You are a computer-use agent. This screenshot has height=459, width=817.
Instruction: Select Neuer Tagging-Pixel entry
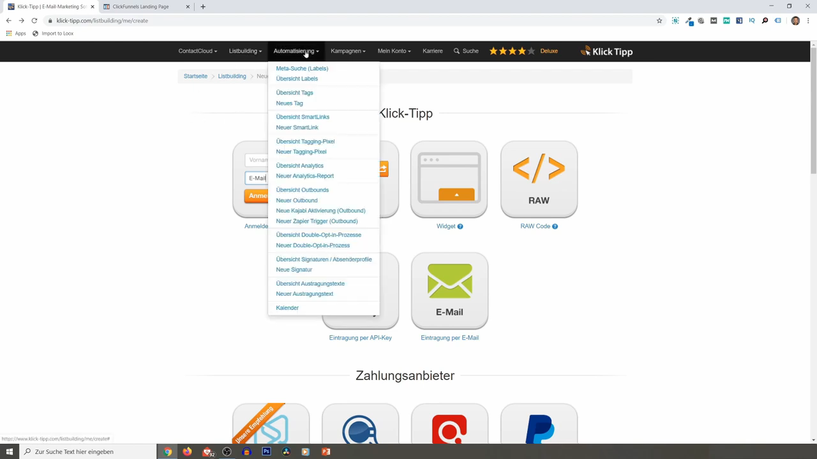coord(301,152)
